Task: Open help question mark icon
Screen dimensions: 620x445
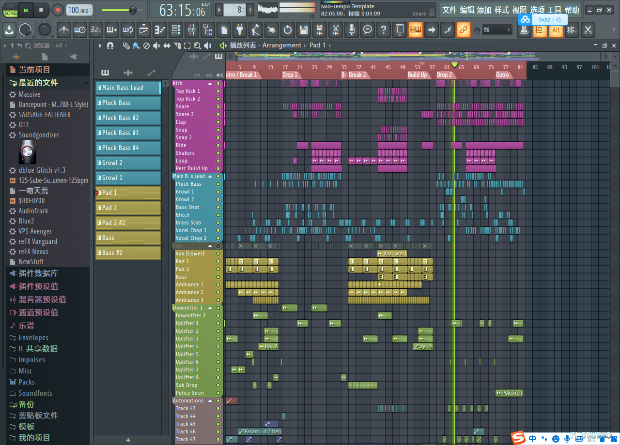Action: (x=384, y=30)
